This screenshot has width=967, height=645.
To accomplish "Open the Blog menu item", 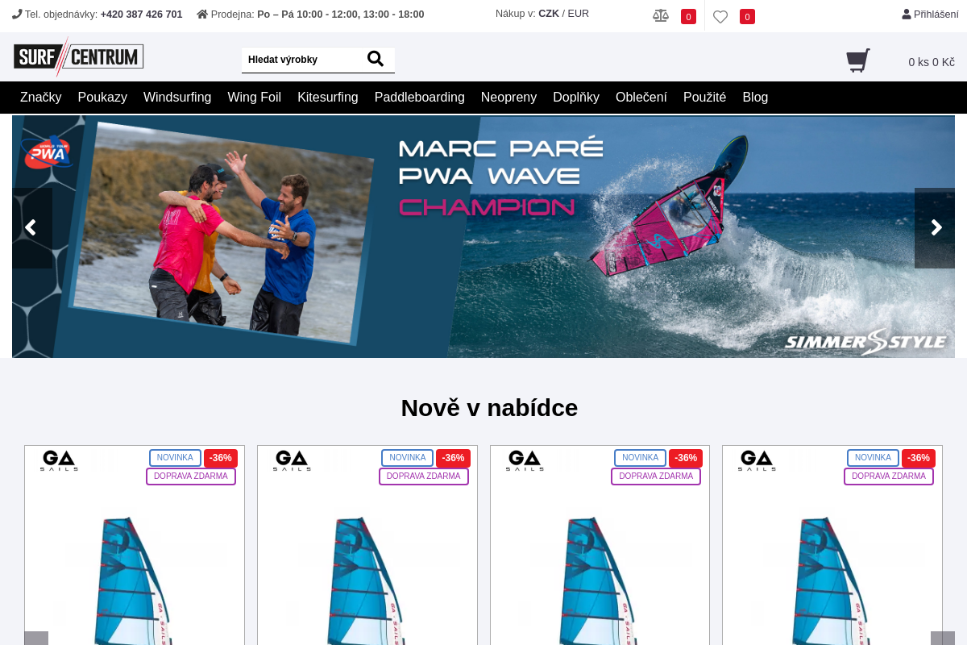I will pos(755,98).
